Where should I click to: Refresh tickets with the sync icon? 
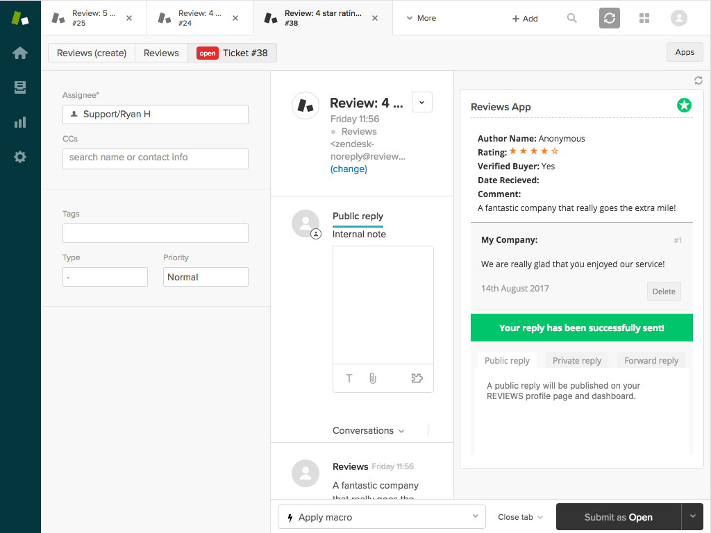coord(609,18)
